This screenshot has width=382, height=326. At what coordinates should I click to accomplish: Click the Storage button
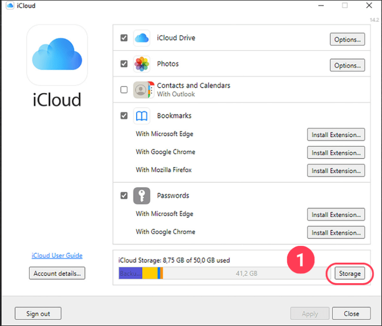pos(350,273)
